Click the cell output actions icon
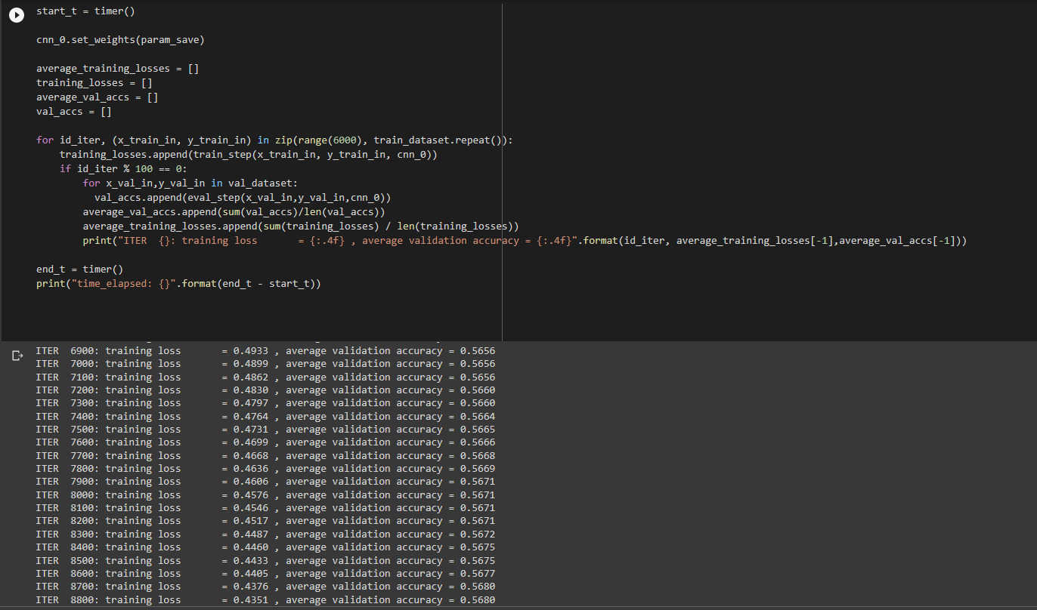The image size is (1037, 610). [18, 355]
